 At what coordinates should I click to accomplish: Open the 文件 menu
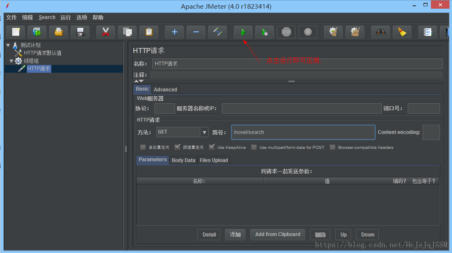pos(11,17)
